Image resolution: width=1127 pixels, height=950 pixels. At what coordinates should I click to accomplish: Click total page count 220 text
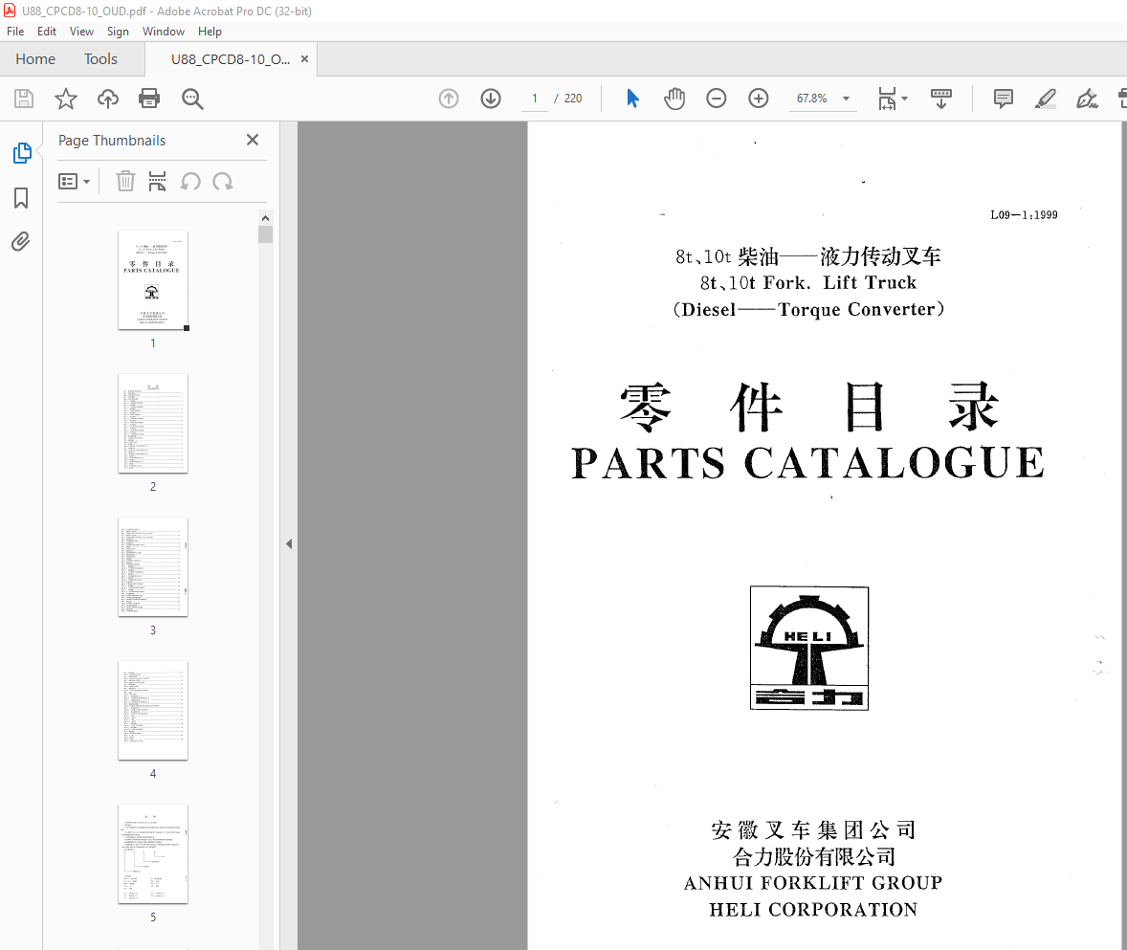pyautogui.click(x=573, y=99)
